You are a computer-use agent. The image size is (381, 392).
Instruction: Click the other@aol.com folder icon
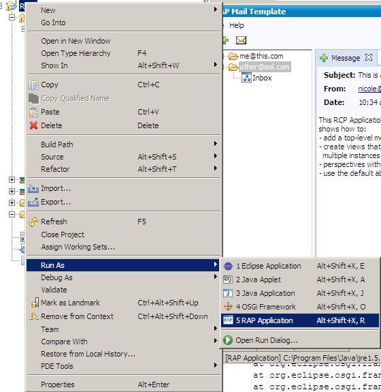tap(233, 67)
